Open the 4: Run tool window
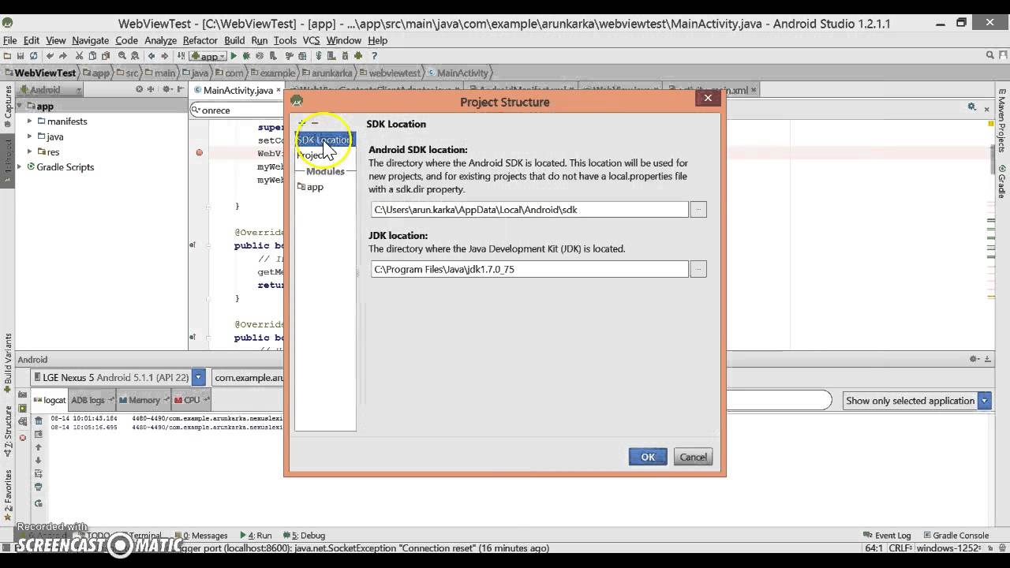The width and height of the screenshot is (1010, 568). [x=255, y=535]
